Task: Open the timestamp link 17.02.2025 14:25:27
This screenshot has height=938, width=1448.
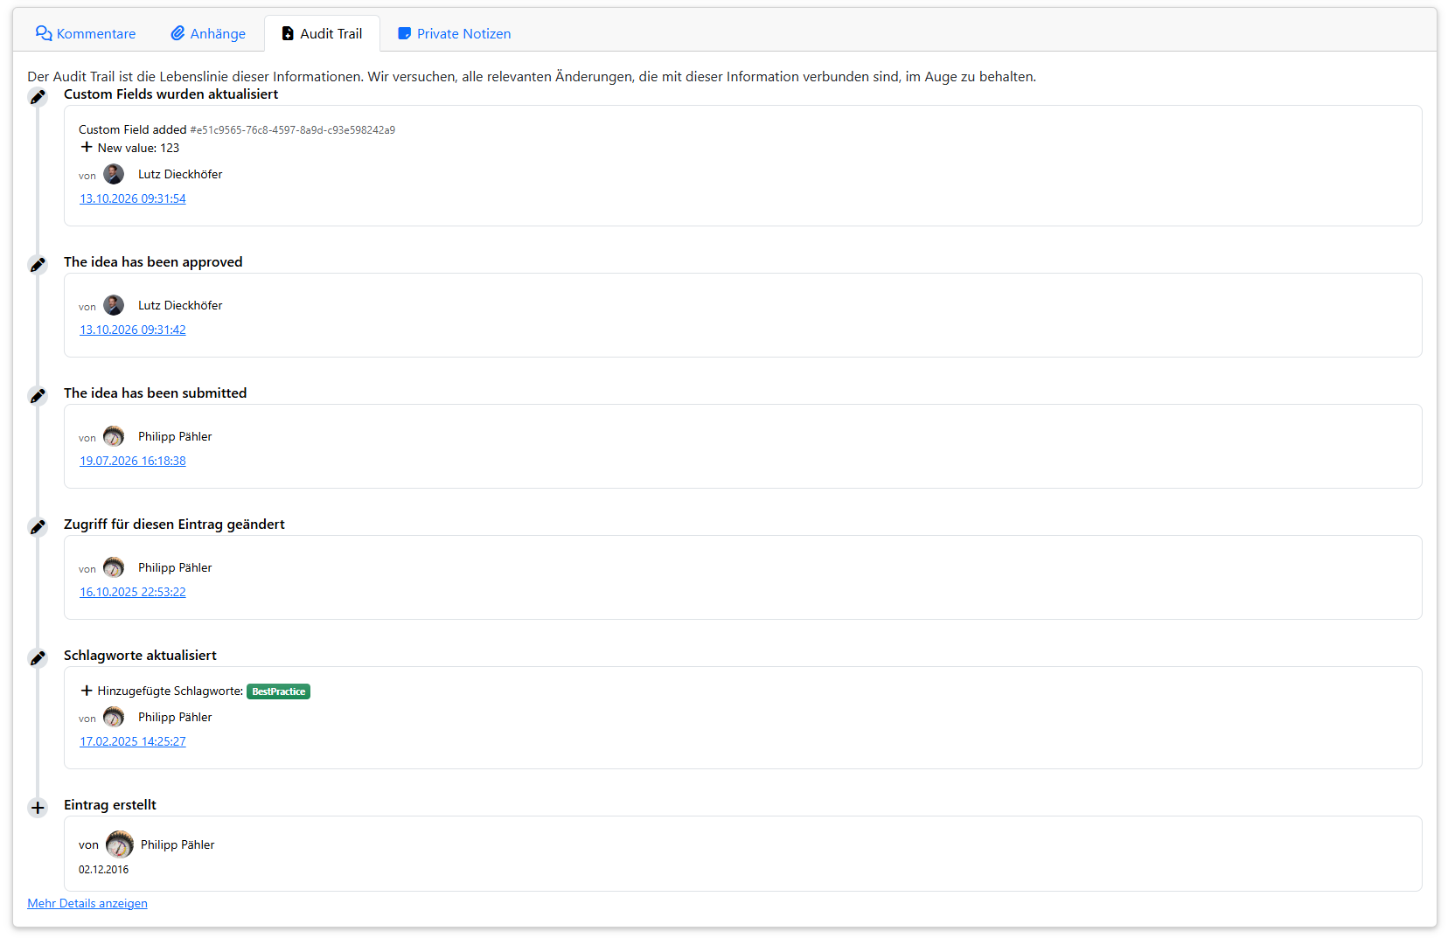Action: pyautogui.click(x=133, y=741)
